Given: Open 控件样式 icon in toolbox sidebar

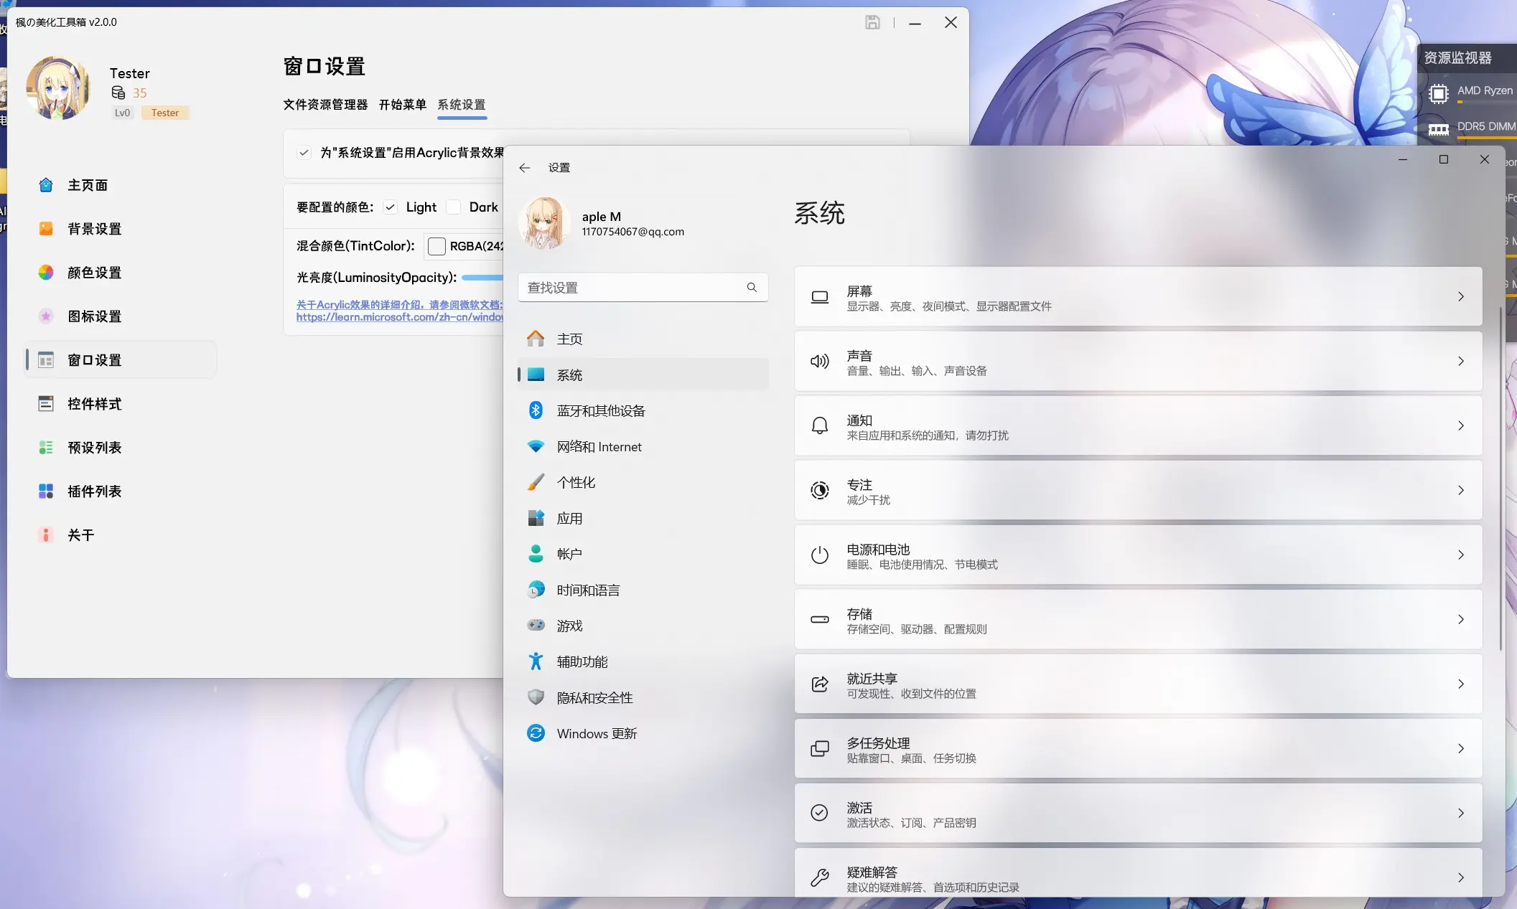Looking at the screenshot, I should pos(46,404).
